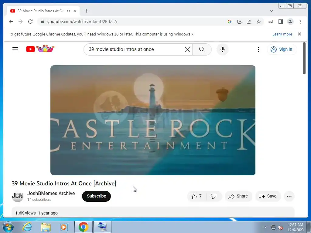
Task: Search with your voice microphone
Action: pos(223,49)
